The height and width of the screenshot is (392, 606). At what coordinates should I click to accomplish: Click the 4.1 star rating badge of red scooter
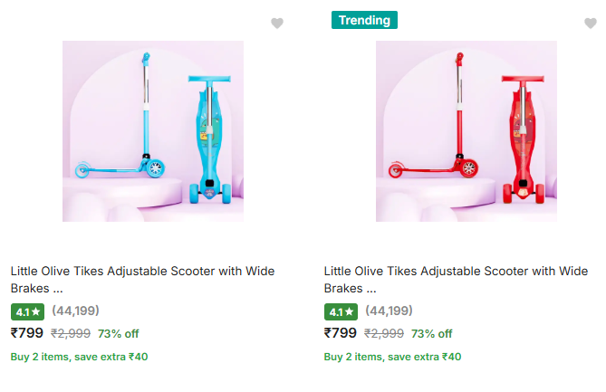coord(341,311)
